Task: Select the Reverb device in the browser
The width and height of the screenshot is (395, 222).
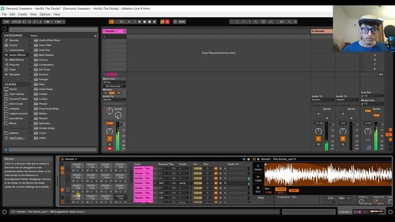Action: click(43, 118)
